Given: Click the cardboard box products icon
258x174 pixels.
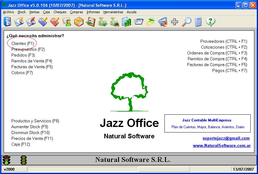Looking at the screenshot, I should coord(79,22).
